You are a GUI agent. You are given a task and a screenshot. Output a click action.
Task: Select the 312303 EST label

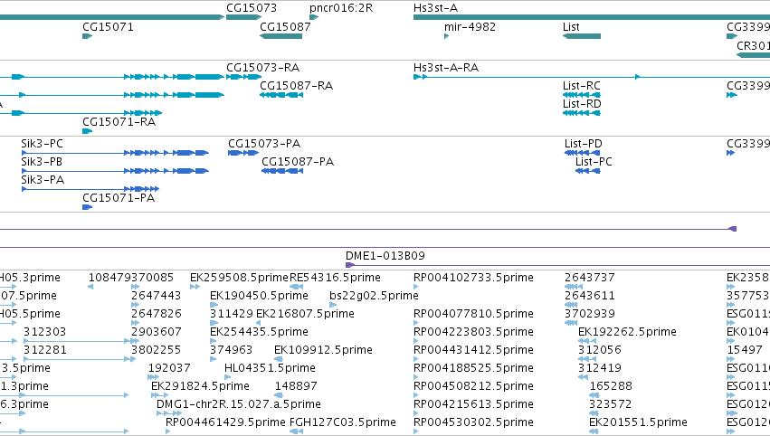click(44, 332)
